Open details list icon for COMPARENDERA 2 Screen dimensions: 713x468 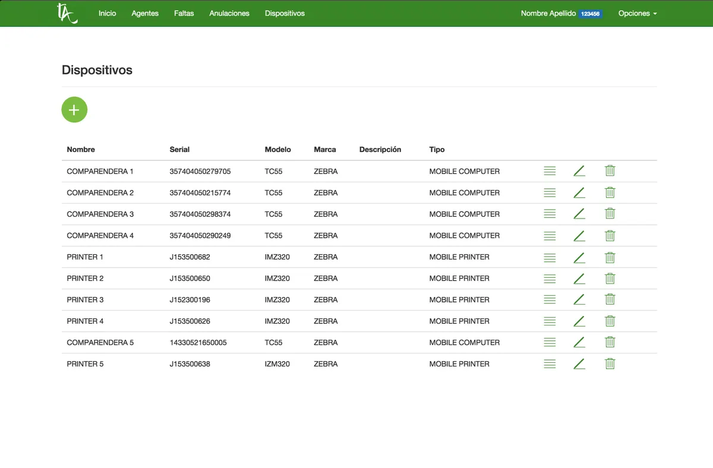tap(550, 192)
